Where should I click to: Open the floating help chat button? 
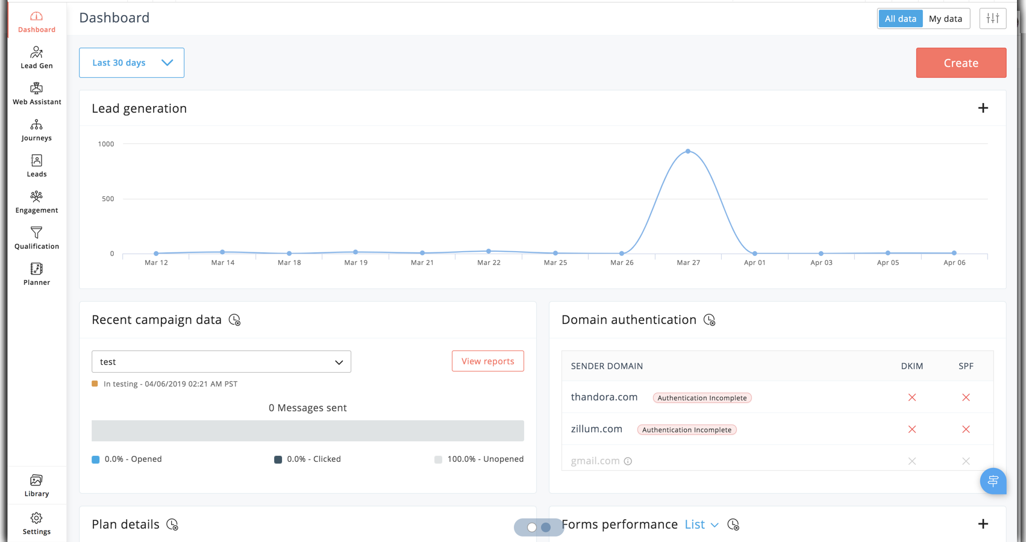pos(992,481)
